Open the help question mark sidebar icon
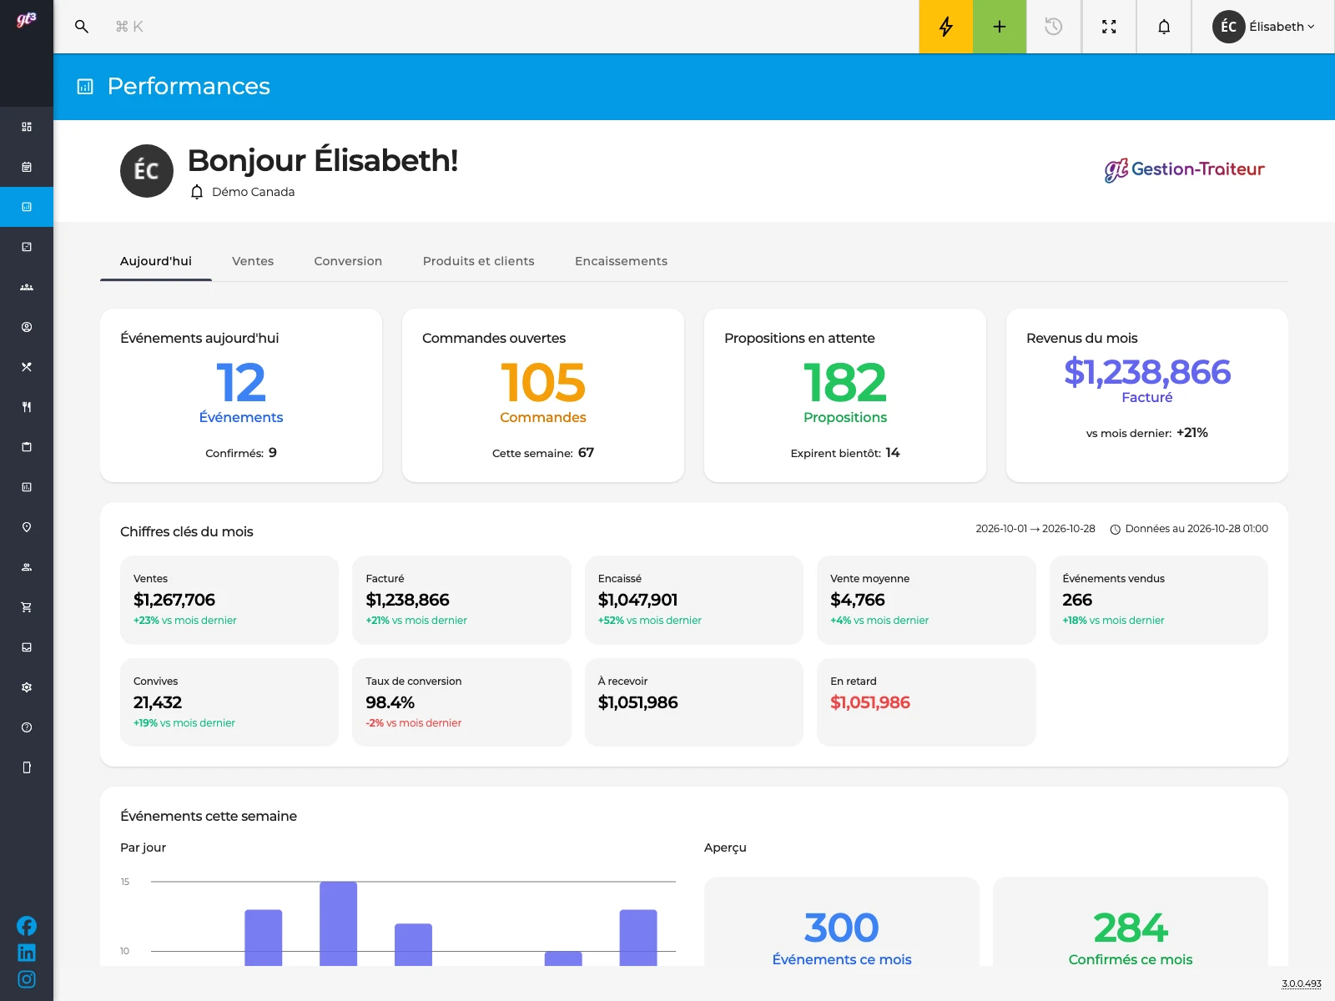 tap(27, 727)
